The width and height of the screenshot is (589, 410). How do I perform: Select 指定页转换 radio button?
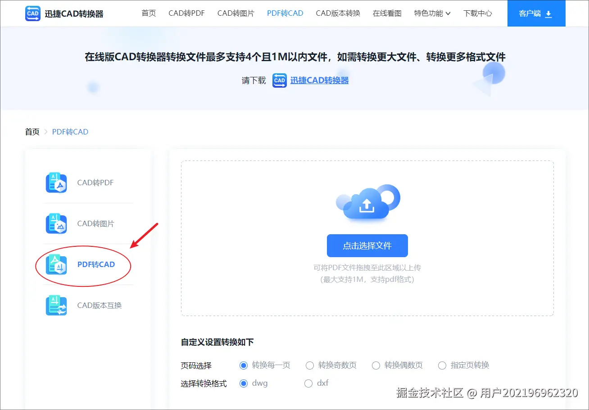442,365
